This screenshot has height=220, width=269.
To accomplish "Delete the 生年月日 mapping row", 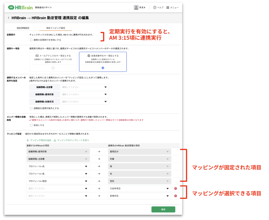I will (176, 196).
